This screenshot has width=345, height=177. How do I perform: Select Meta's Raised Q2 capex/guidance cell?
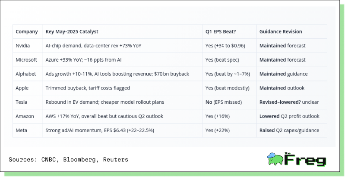point(292,130)
